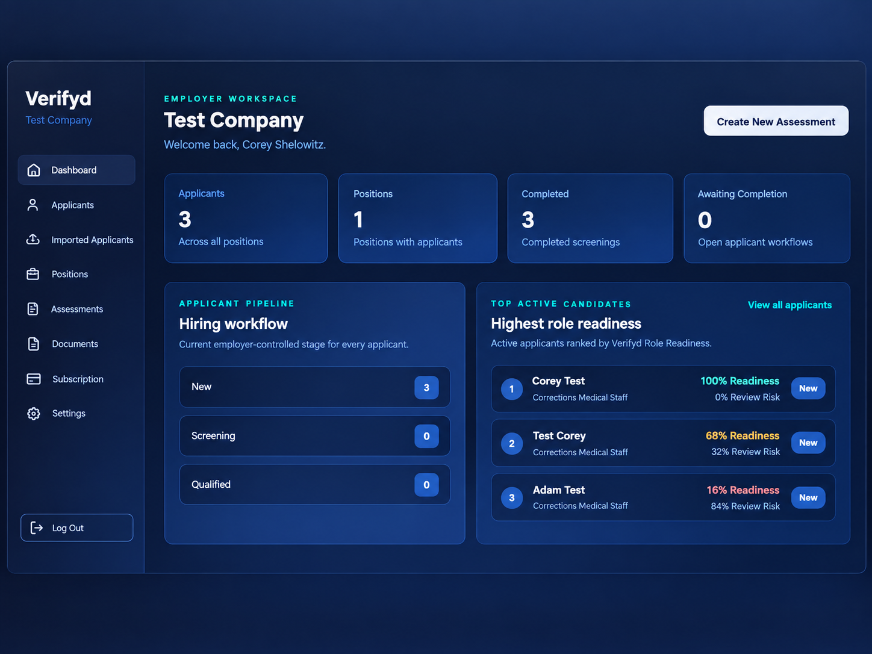
Task: Click the count badge in New row
Action: [426, 387]
